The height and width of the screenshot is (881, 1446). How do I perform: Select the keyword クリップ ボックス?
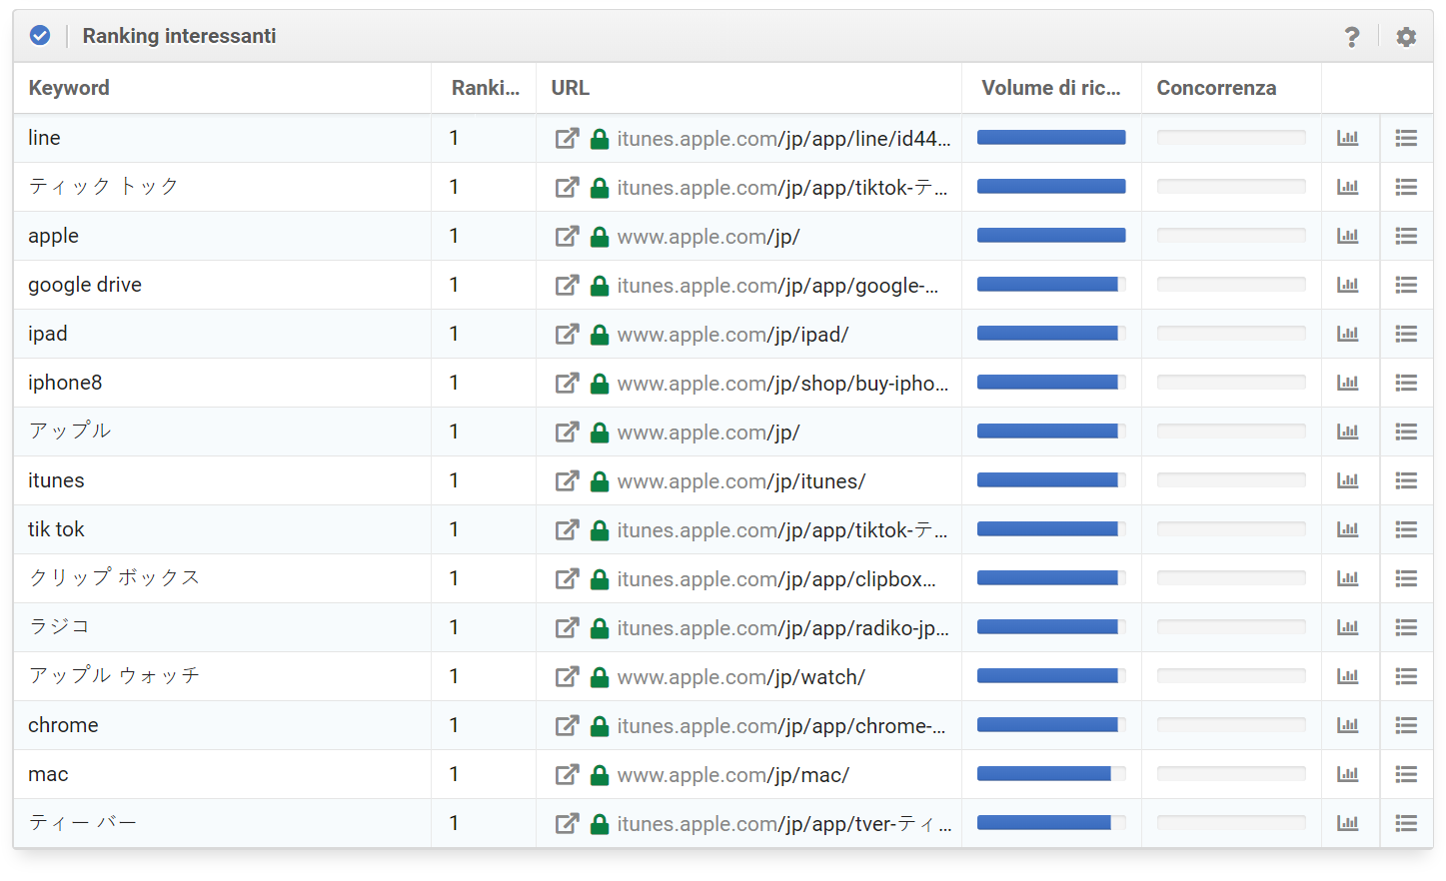[115, 578]
